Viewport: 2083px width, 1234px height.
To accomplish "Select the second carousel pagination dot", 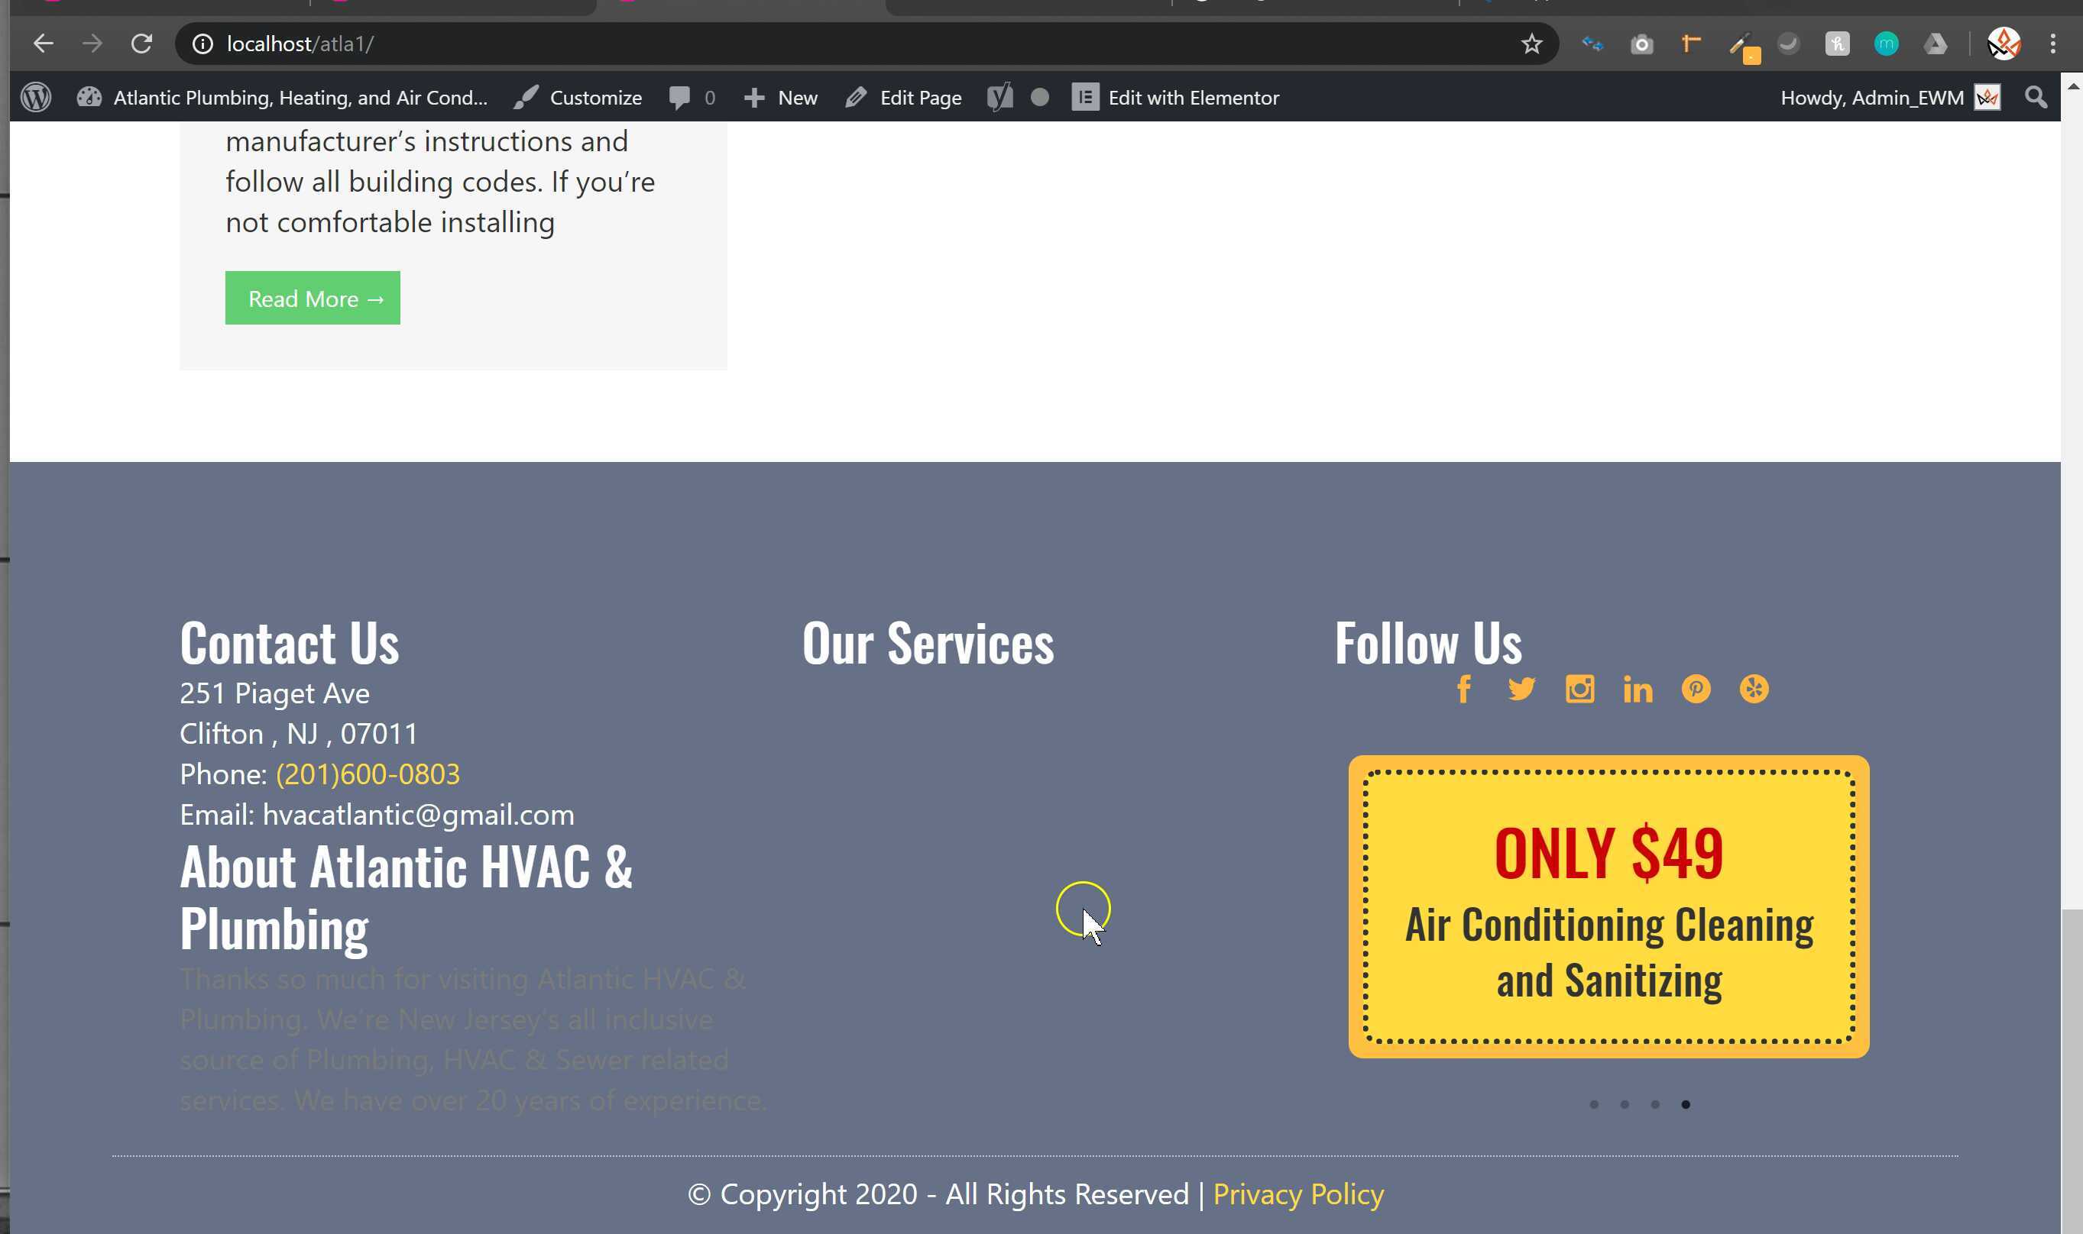I will click(x=1625, y=1104).
